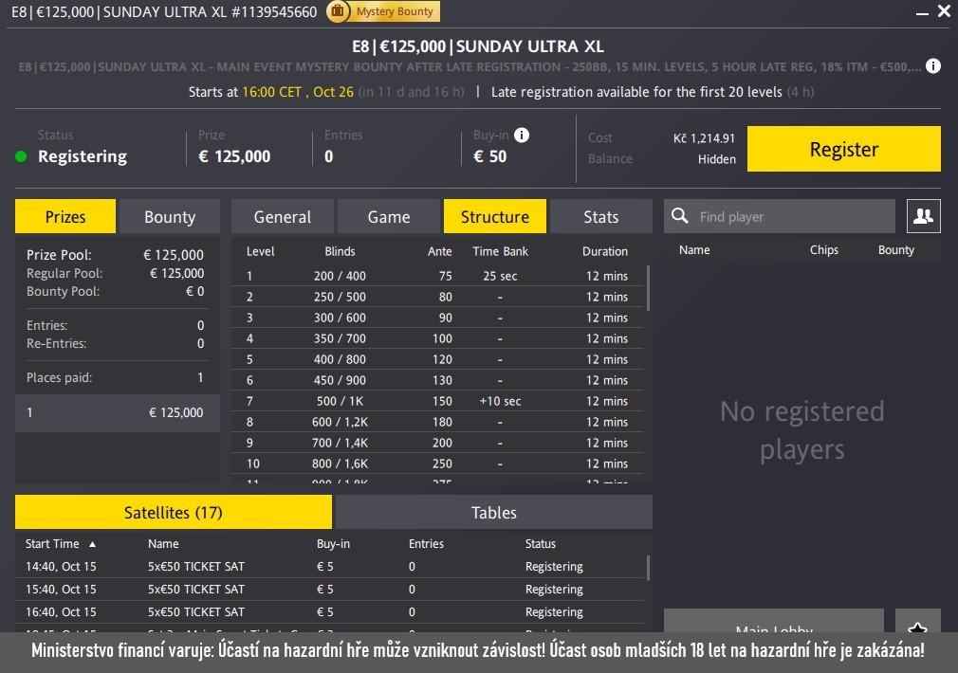Show the Game tab
Image resolution: width=958 pixels, height=673 pixels.
(389, 217)
